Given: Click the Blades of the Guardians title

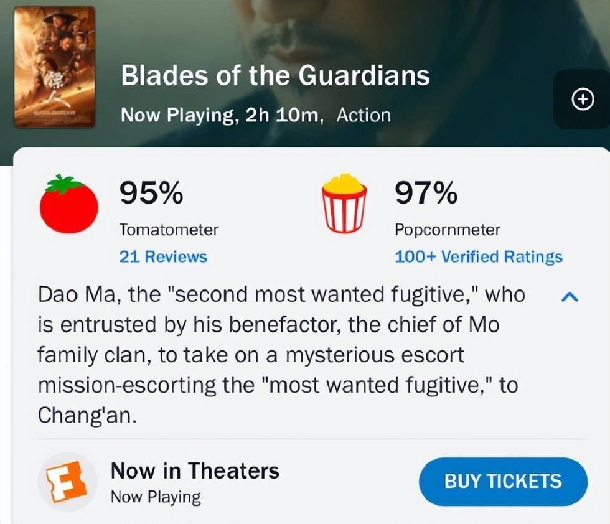Looking at the screenshot, I should [x=274, y=77].
